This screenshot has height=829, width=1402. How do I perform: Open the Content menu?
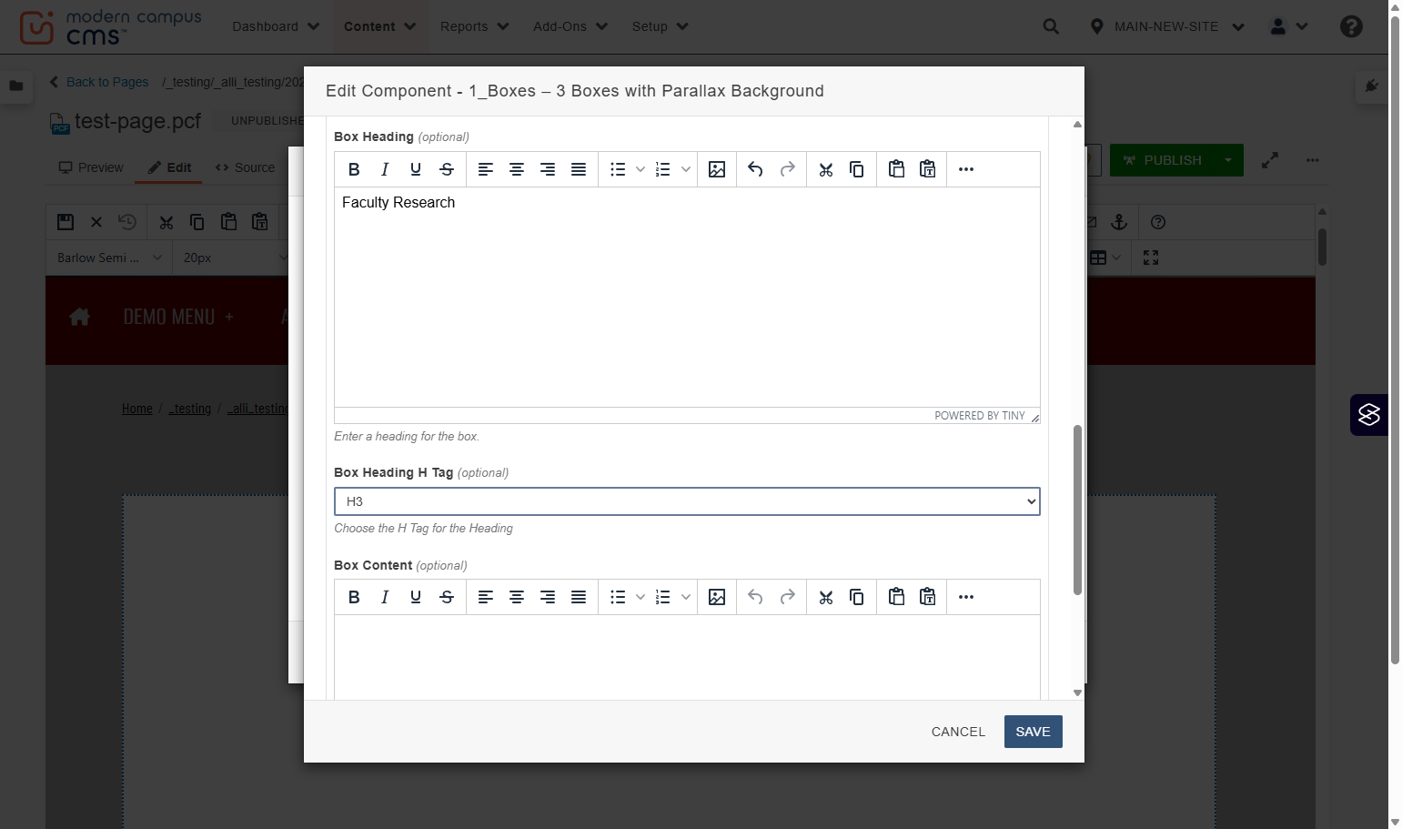379,26
